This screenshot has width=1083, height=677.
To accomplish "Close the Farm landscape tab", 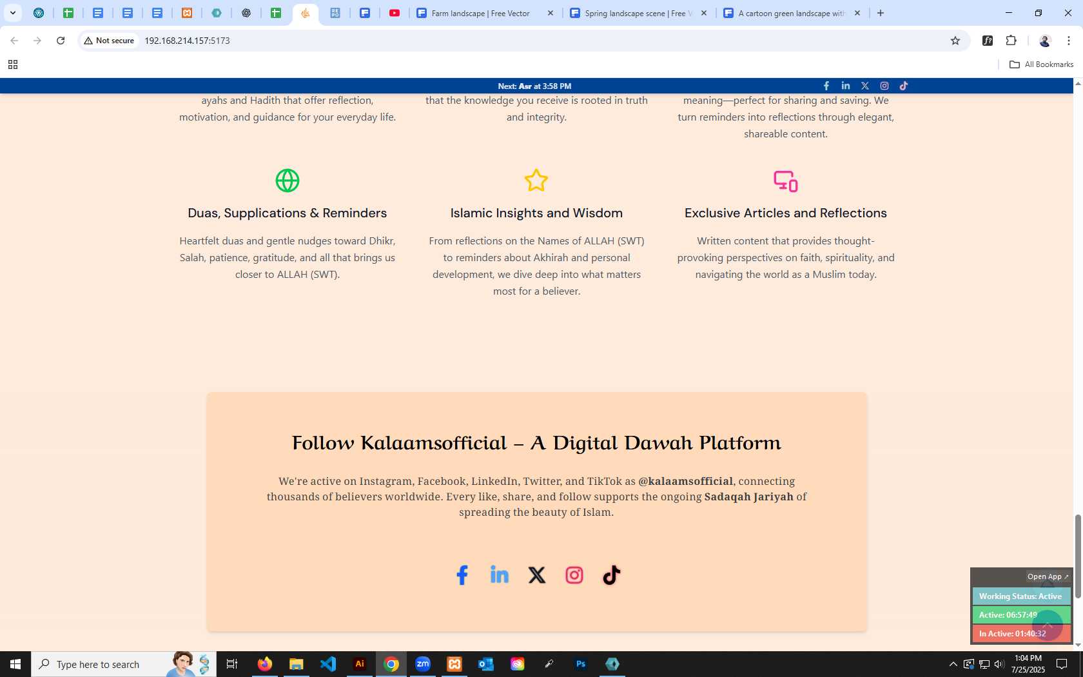I will tap(551, 13).
